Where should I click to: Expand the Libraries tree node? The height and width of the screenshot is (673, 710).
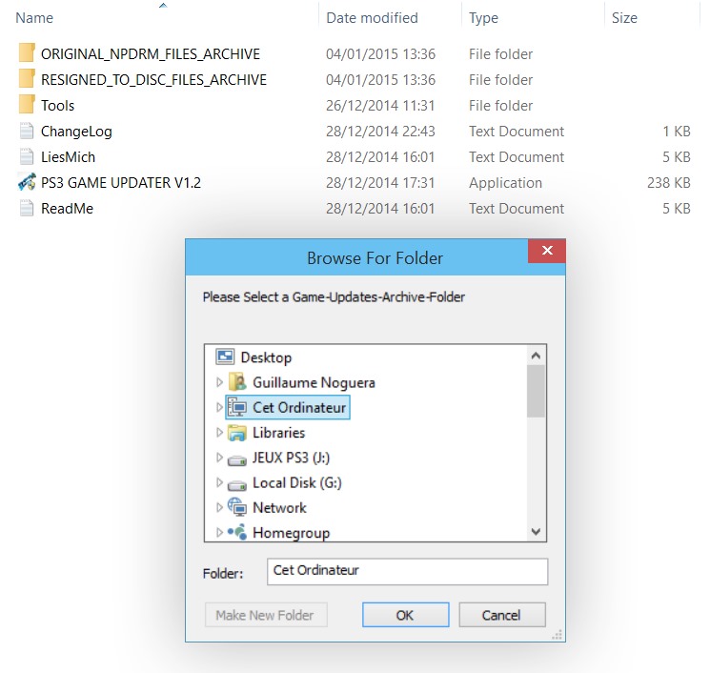point(219,433)
